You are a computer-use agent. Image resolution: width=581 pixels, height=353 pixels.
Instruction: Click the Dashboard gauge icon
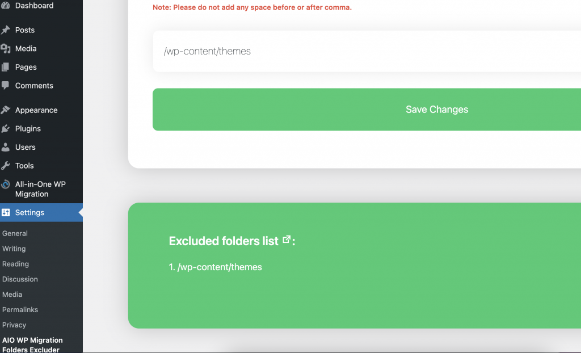6,6
